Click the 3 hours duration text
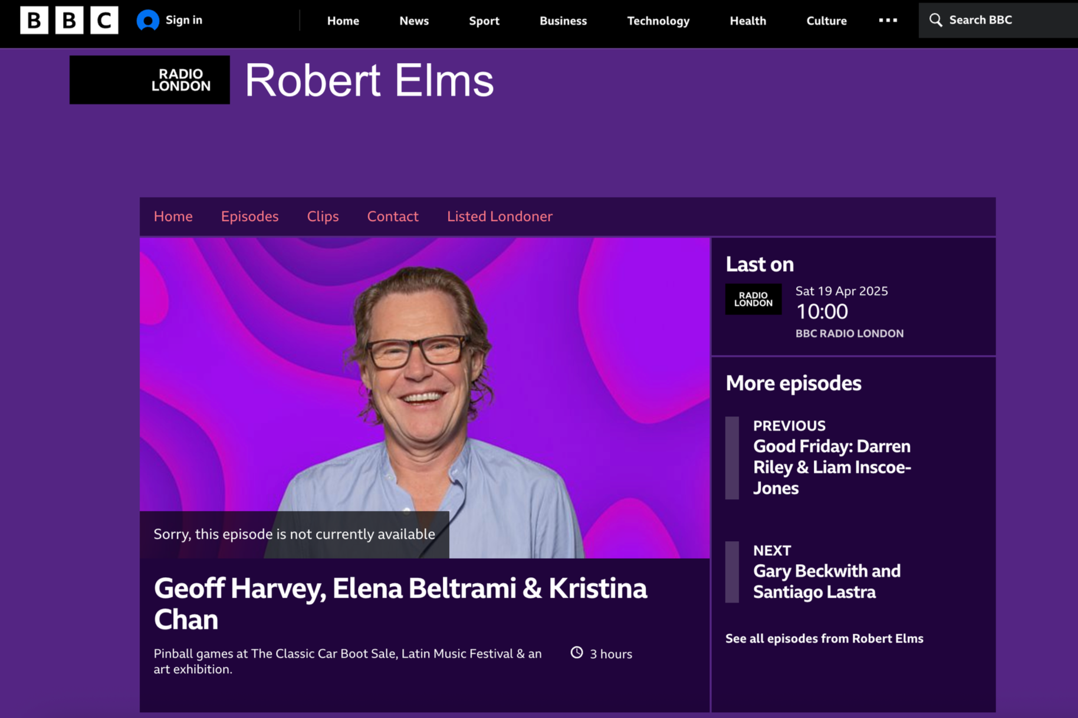1078x718 pixels. pos(611,654)
